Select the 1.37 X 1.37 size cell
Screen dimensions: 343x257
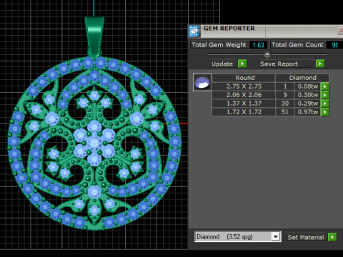click(x=244, y=104)
